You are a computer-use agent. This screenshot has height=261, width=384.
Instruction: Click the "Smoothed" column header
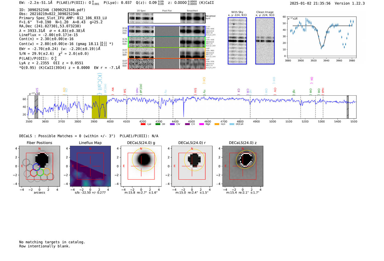click(x=192, y=11)
